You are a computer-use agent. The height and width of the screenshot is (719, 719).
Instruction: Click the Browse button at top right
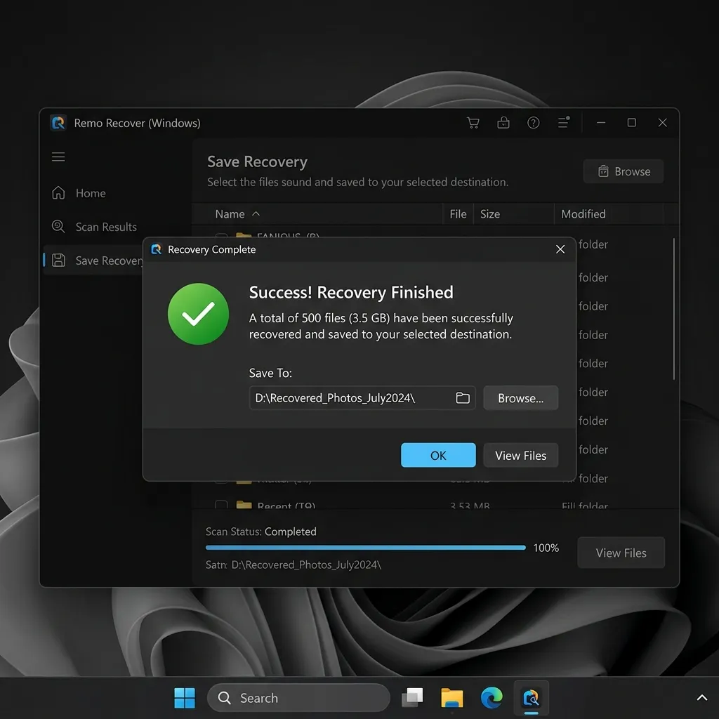click(624, 171)
